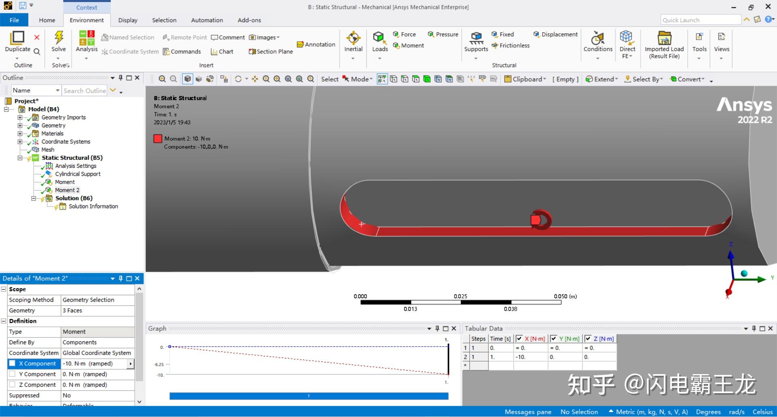Click the red Moment 2 legend swatch
Viewport: 777px width, 417px height.
(158, 138)
